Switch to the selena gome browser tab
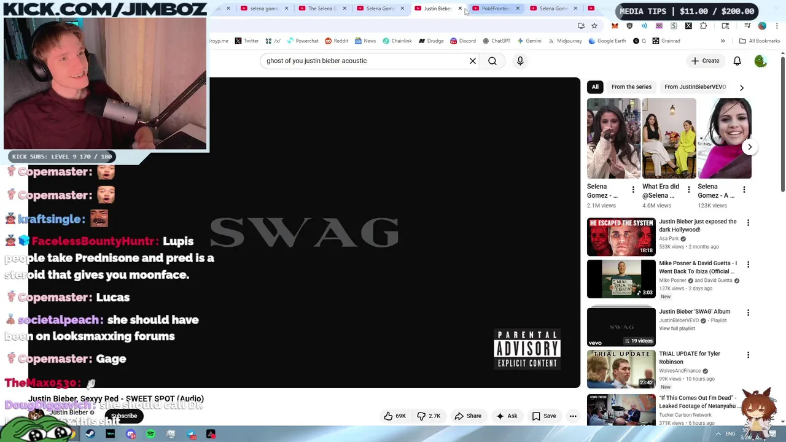The image size is (786, 442). 263,9
